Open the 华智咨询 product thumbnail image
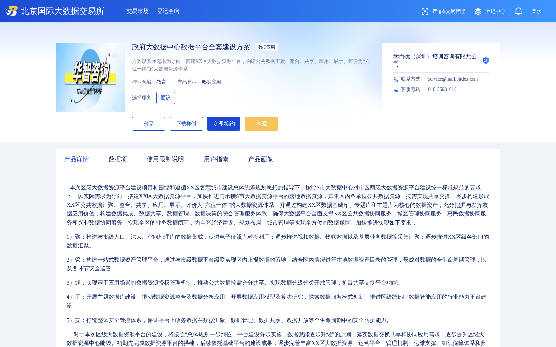556x347 pixels. (90, 78)
